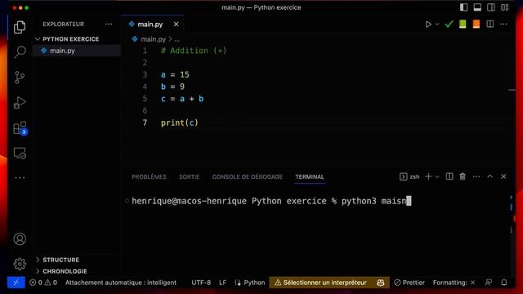Image resolution: width=523 pixels, height=294 pixels.
Task: Open more editor actions ellipsis
Action: (503, 24)
